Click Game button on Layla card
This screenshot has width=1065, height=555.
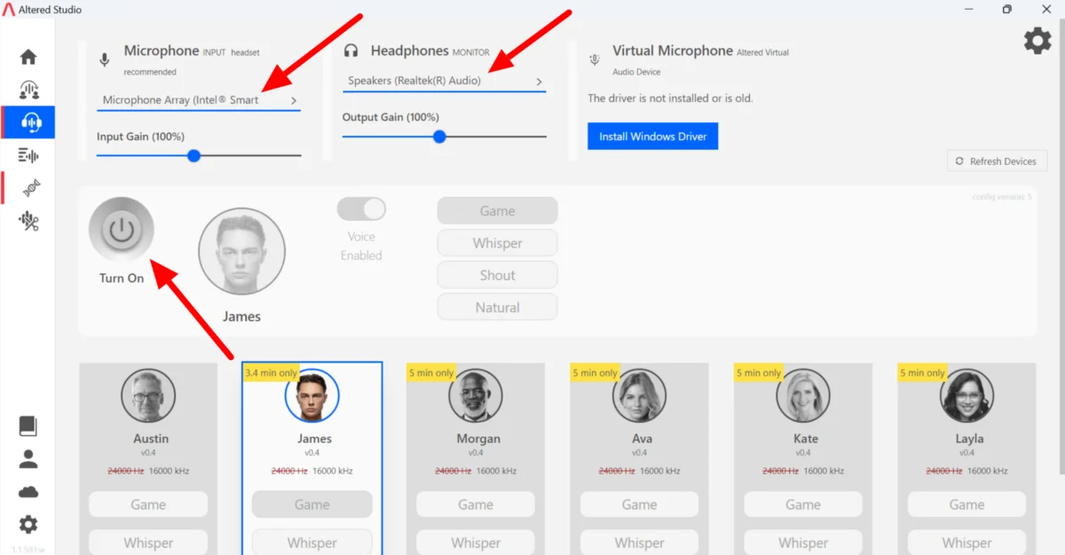[967, 504]
